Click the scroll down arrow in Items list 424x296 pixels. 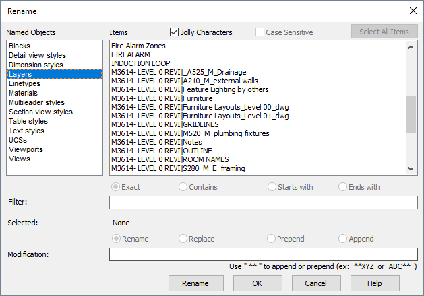click(x=411, y=169)
